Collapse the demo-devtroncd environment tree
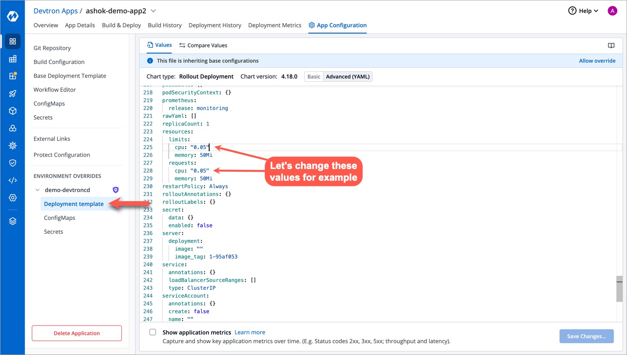The image size is (627, 355). click(37, 190)
